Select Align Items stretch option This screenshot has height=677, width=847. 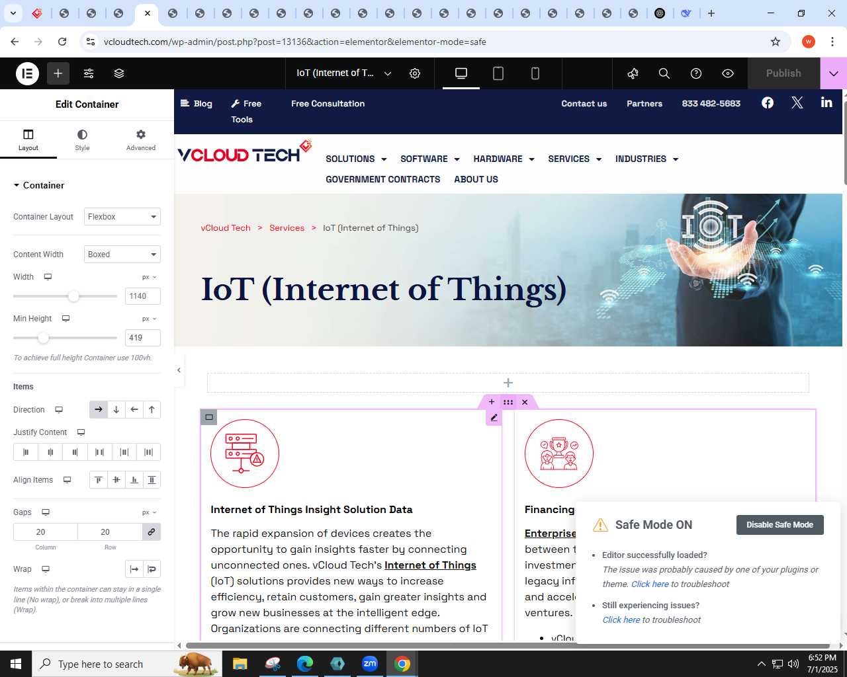[152, 480]
